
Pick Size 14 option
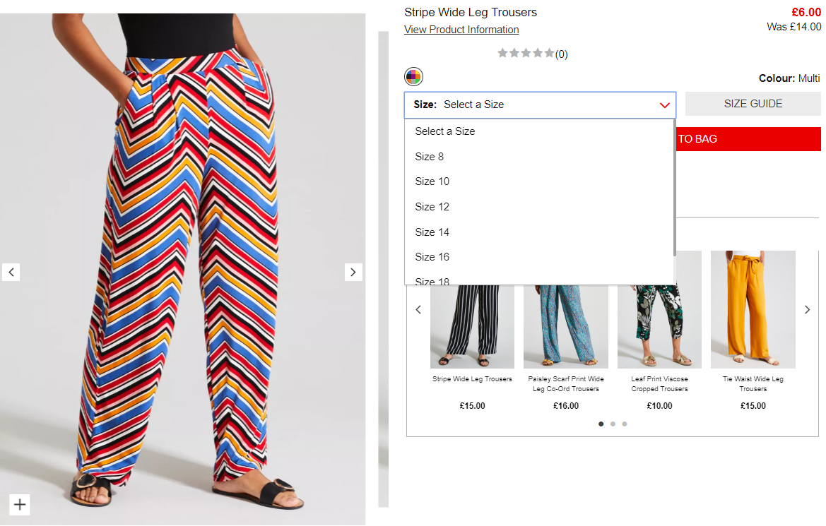click(432, 232)
